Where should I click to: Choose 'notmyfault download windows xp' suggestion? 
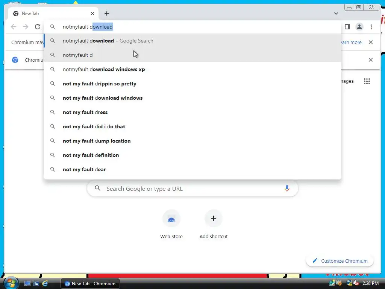coord(192,69)
